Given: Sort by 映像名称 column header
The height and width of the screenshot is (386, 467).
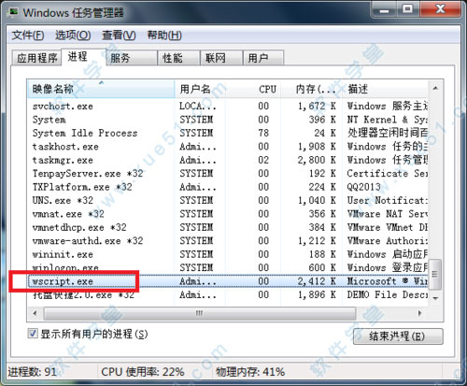Looking at the screenshot, I should pyautogui.click(x=101, y=89).
